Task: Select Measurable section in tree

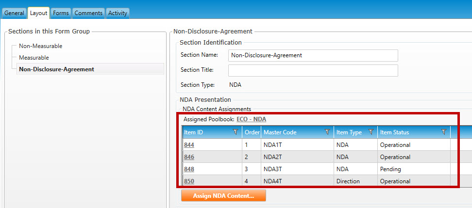Action: coord(34,58)
